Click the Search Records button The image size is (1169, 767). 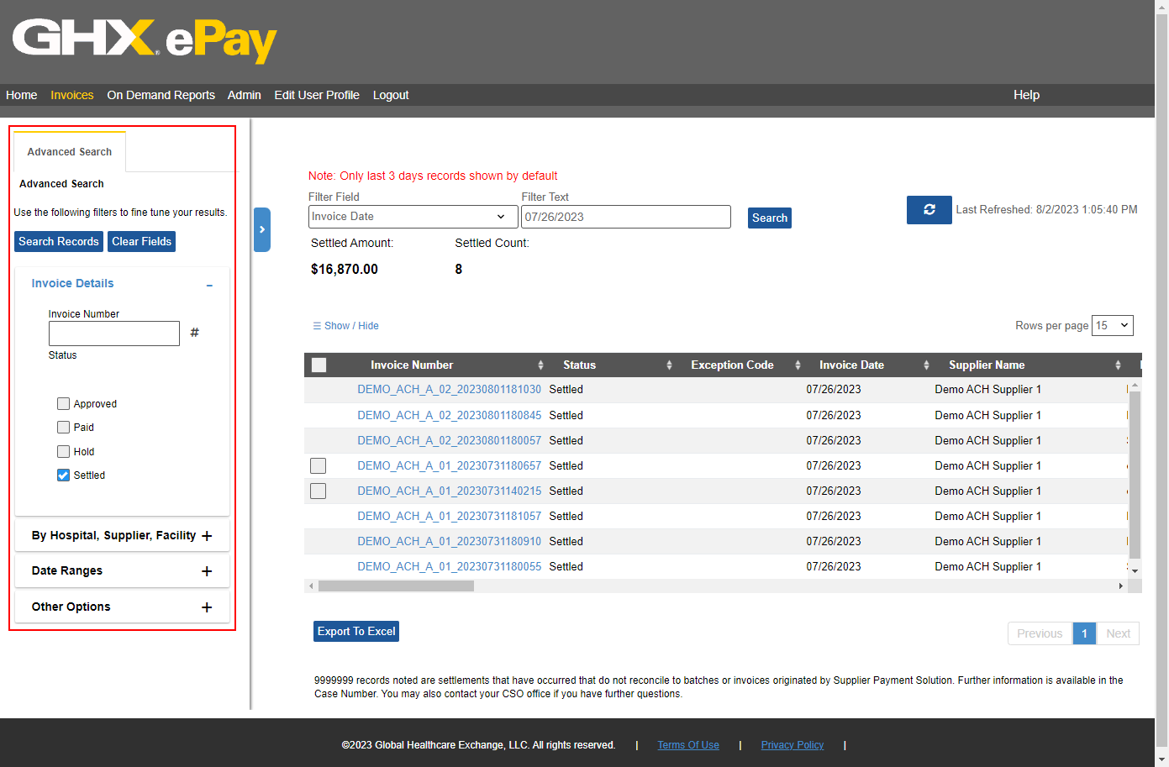pyautogui.click(x=59, y=242)
